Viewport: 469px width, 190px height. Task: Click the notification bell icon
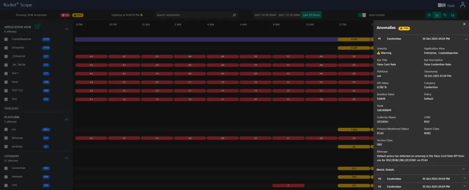(142, 15)
